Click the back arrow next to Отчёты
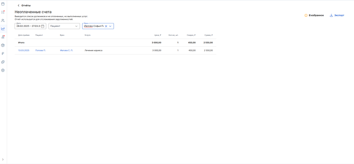This screenshot has height=164, width=354. pyautogui.click(x=19, y=5)
